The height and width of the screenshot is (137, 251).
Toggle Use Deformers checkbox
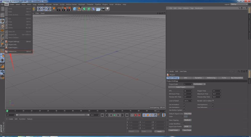coord(213,107)
